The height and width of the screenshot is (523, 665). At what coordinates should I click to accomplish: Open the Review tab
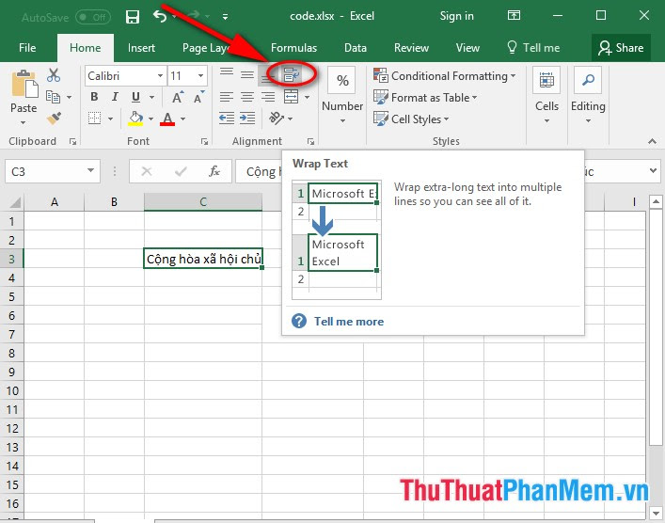click(411, 48)
